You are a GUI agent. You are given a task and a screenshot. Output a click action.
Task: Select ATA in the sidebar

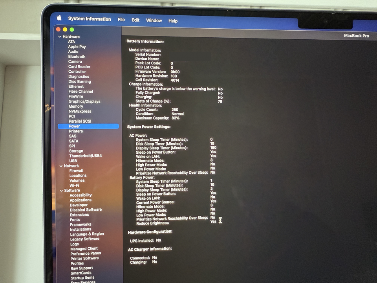point(71,42)
